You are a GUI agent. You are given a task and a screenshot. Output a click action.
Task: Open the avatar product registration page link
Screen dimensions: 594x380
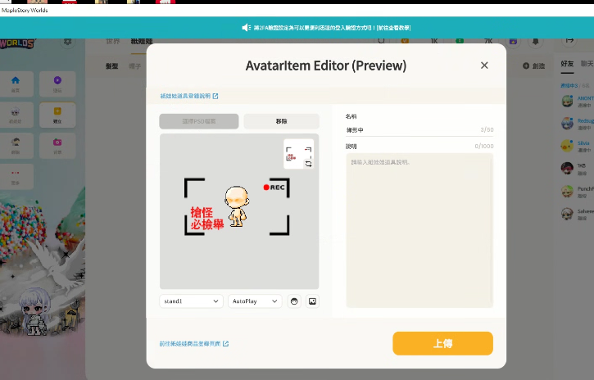(194, 344)
